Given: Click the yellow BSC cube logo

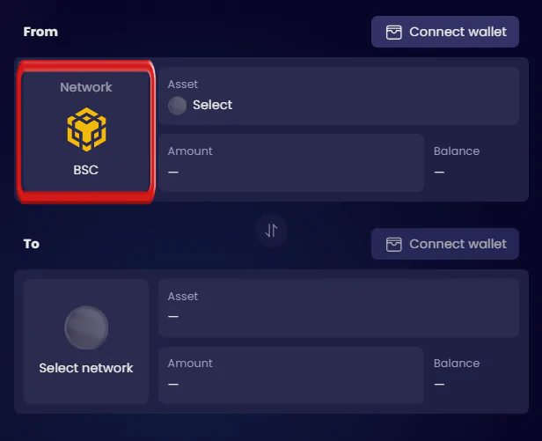Looking at the screenshot, I should [86, 129].
